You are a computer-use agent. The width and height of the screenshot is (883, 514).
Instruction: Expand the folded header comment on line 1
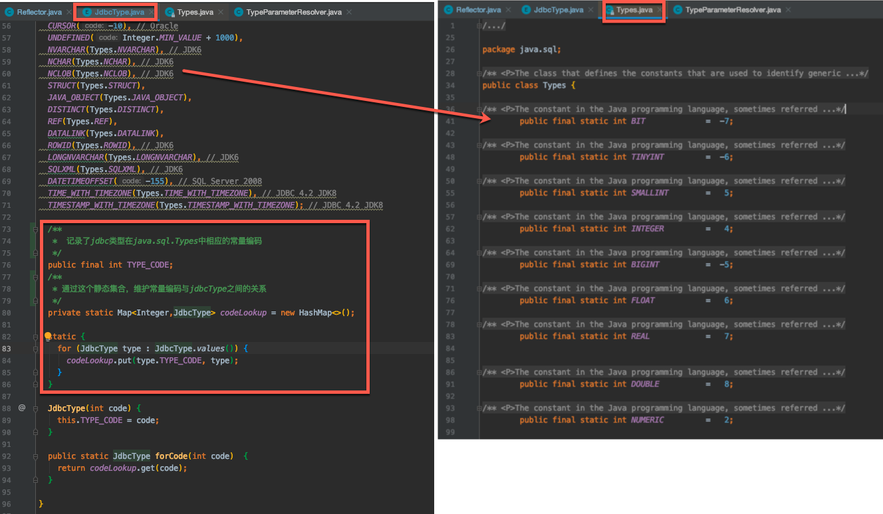point(479,25)
